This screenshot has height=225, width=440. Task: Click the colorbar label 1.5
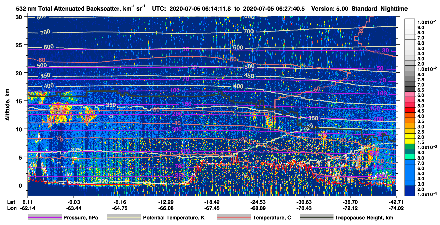tap(421, 142)
